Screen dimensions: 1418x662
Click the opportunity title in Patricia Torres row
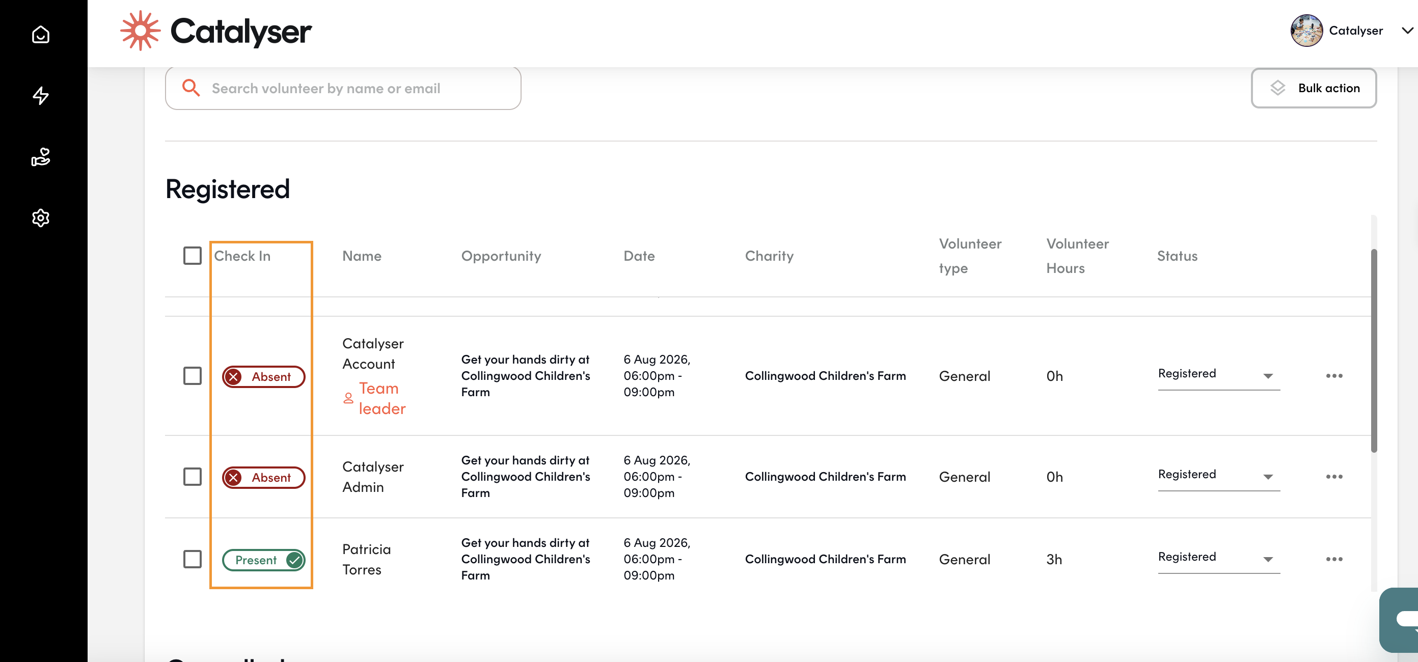pyautogui.click(x=525, y=559)
